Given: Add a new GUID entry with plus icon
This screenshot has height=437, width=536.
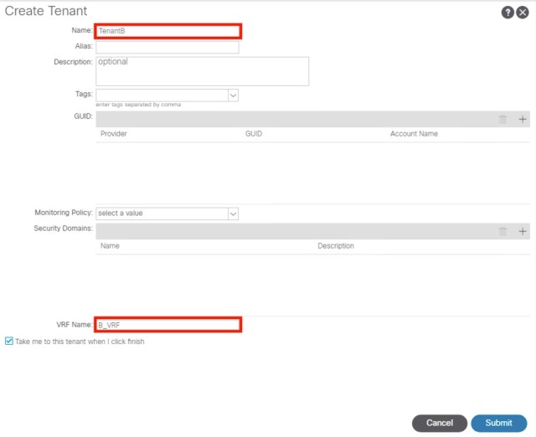Looking at the screenshot, I should [x=523, y=119].
